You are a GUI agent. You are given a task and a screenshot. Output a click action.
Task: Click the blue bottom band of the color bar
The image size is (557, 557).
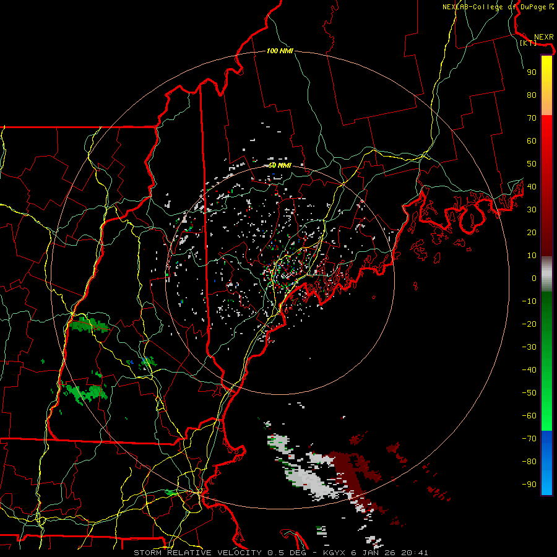click(x=546, y=463)
